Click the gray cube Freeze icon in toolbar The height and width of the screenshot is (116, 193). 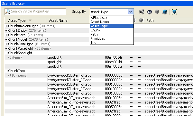pos(157,12)
